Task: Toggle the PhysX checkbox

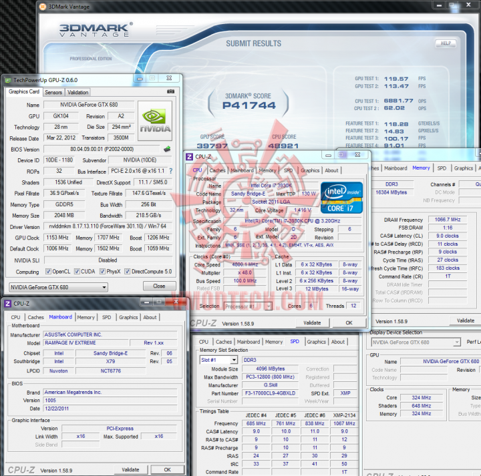Action: [x=102, y=272]
